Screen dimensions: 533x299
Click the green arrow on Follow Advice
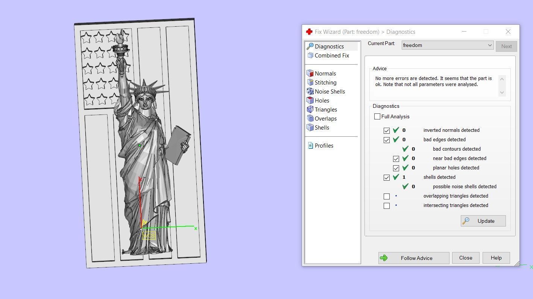point(384,258)
